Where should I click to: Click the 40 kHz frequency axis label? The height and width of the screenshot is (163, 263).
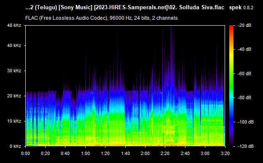(x=14, y=45)
